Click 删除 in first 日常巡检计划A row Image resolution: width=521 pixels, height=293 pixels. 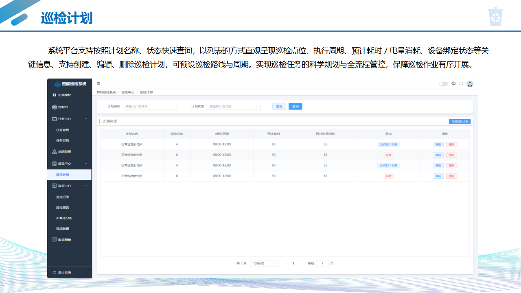[451, 144]
